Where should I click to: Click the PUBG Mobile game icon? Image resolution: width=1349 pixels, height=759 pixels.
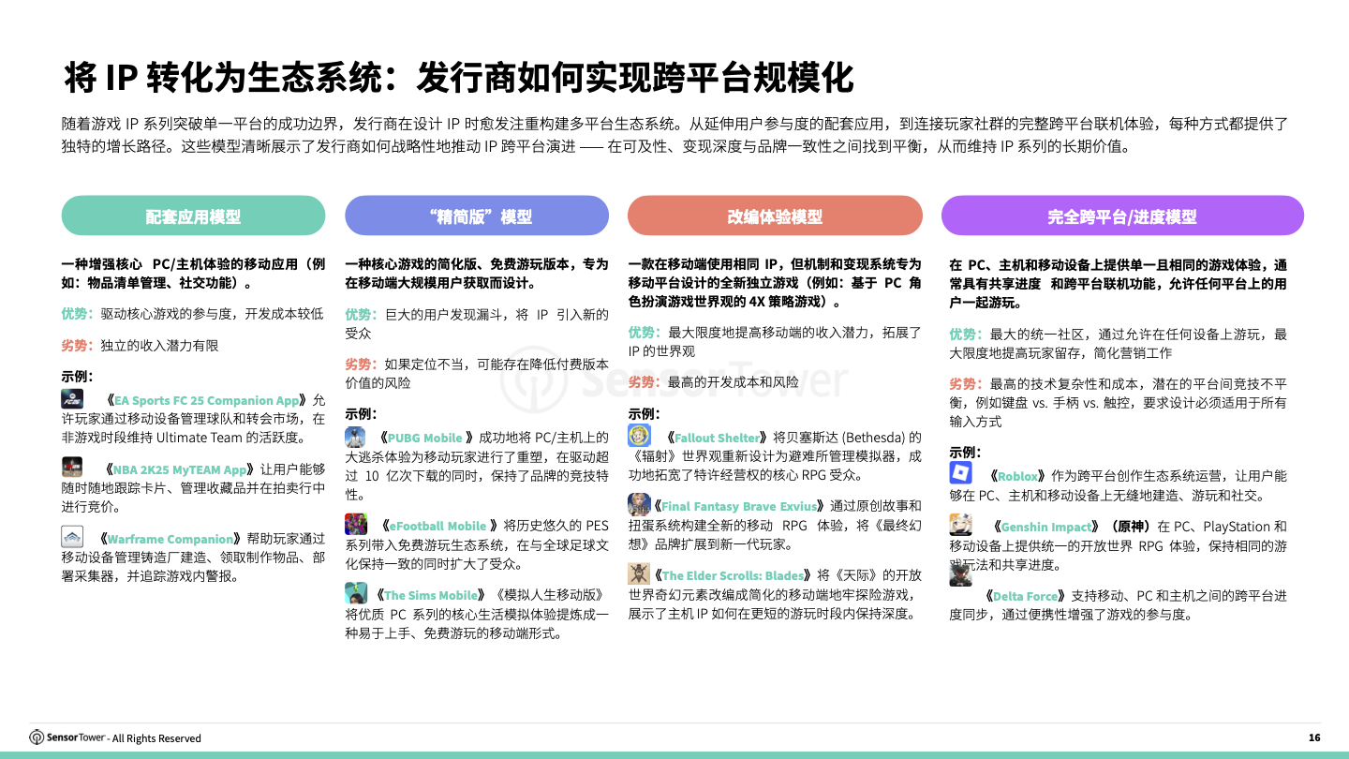(355, 437)
